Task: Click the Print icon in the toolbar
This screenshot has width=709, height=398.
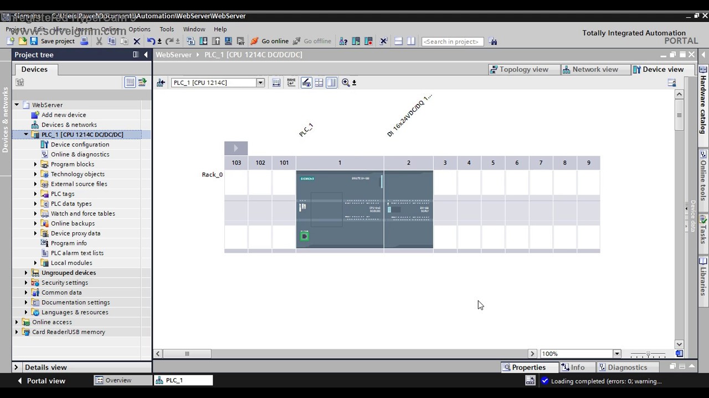Action: point(85,41)
